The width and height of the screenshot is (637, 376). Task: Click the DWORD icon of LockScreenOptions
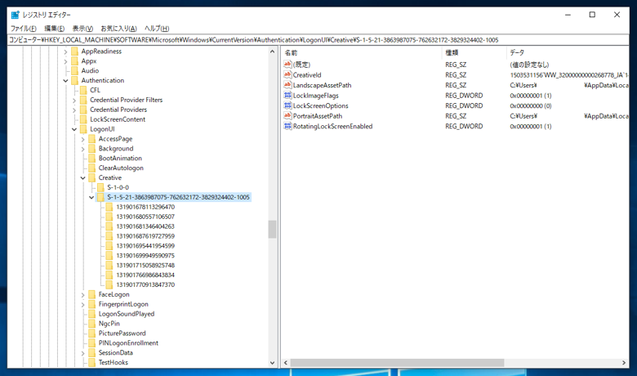coord(287,105)
